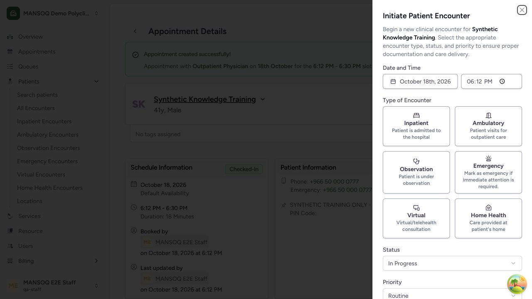Expand the Billing sidebar section
The width and height of the screenshot is (532, 299).
pyautogui.click(x=55, y=261)
